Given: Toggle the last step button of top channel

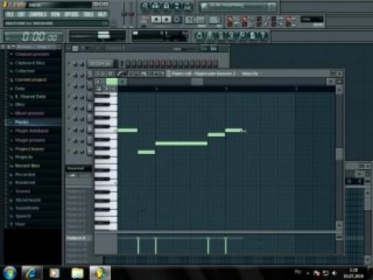Looking at the screenshot, I should (x=216, y=64).
